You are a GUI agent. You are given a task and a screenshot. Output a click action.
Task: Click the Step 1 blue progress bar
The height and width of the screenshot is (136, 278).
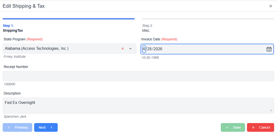pyautogui.click(x=69, y=19)
